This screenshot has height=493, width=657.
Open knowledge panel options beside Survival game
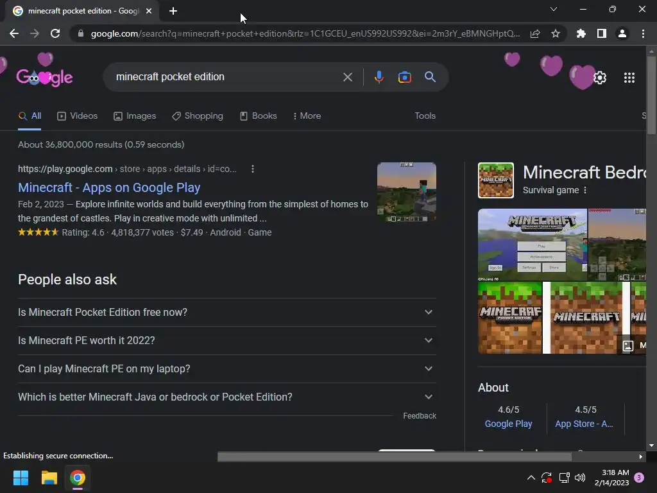pos(585,190)
